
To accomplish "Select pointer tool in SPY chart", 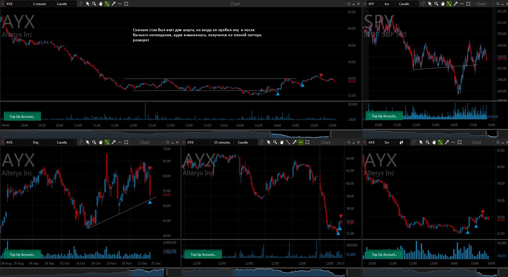I will point(430,4).
